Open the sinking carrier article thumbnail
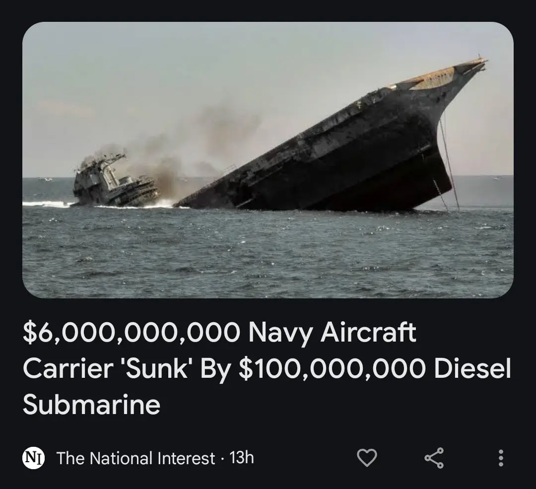 tap(268, 160)
